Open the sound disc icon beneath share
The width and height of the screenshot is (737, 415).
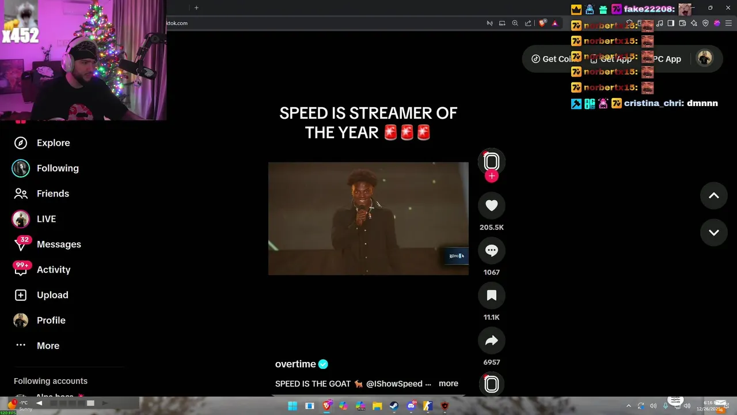(492, 384)
